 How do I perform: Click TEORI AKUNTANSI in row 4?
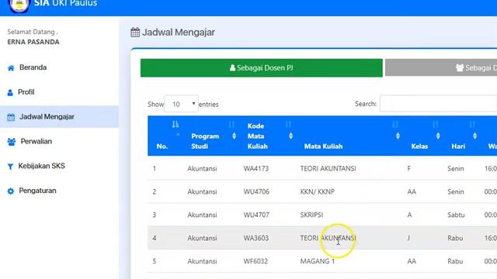tap(328, 238)
